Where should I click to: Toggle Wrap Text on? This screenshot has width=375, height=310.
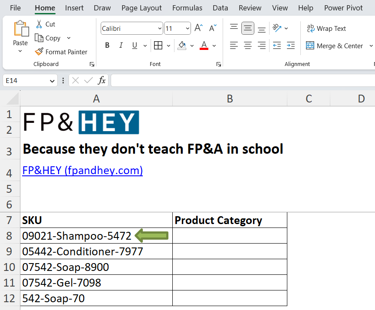(x=326, y=29)
